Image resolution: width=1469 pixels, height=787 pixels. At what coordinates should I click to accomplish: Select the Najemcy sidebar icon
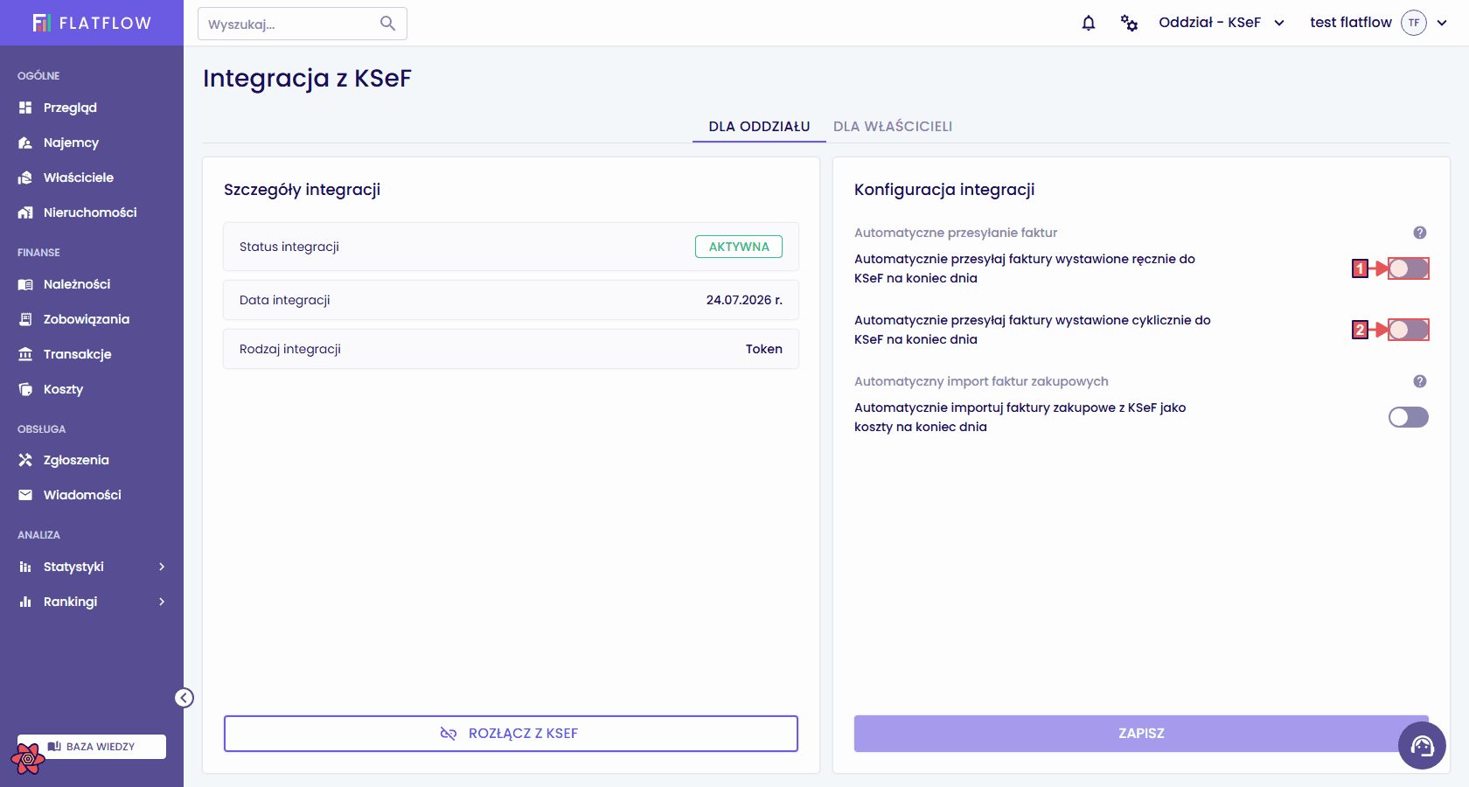(25, 143)
